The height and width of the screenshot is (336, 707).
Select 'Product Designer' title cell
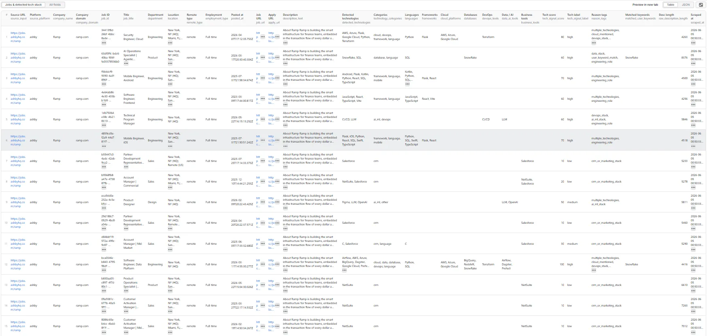coord(129,202)
